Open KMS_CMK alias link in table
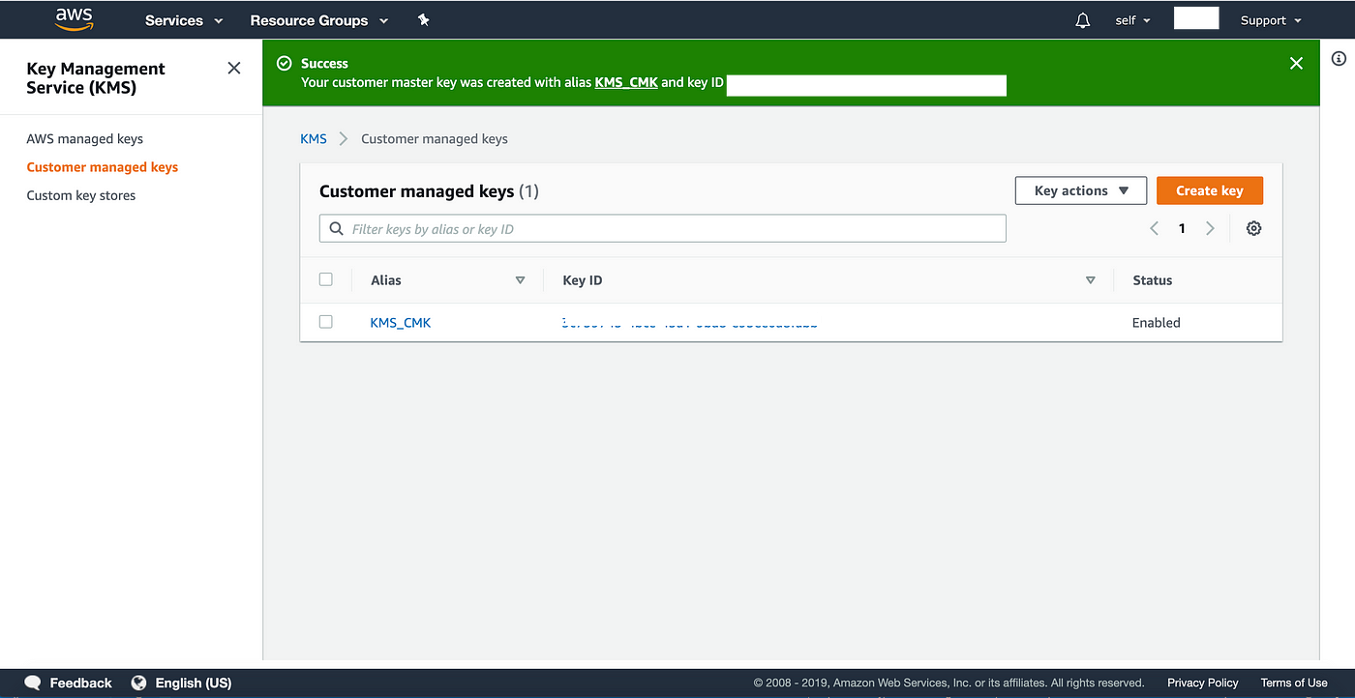 click(401, 323)
